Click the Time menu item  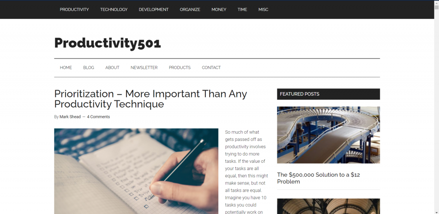tap(242, 9)
